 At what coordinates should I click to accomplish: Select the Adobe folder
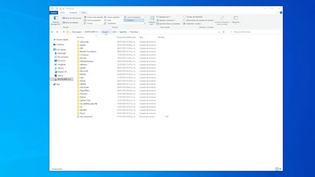[83, 45]
